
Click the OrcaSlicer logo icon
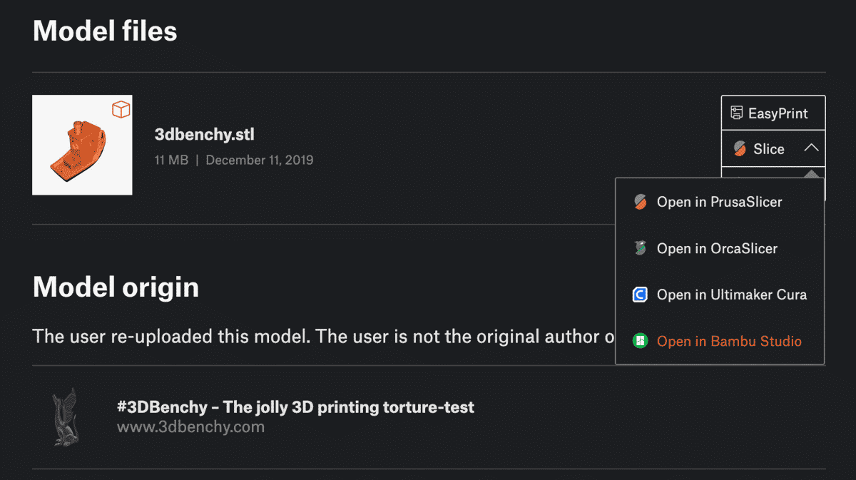click(640, 248)
